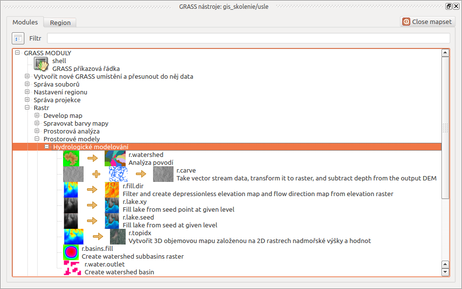Expand the Správa projekce node
The width and height of the screenshot is (462, 289).
pyautogui.click(x=27, y=100)
